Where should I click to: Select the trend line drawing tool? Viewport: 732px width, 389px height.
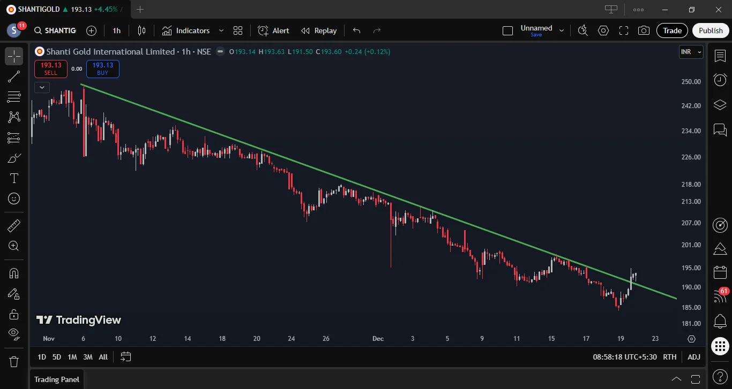click(x=14, y=77)
